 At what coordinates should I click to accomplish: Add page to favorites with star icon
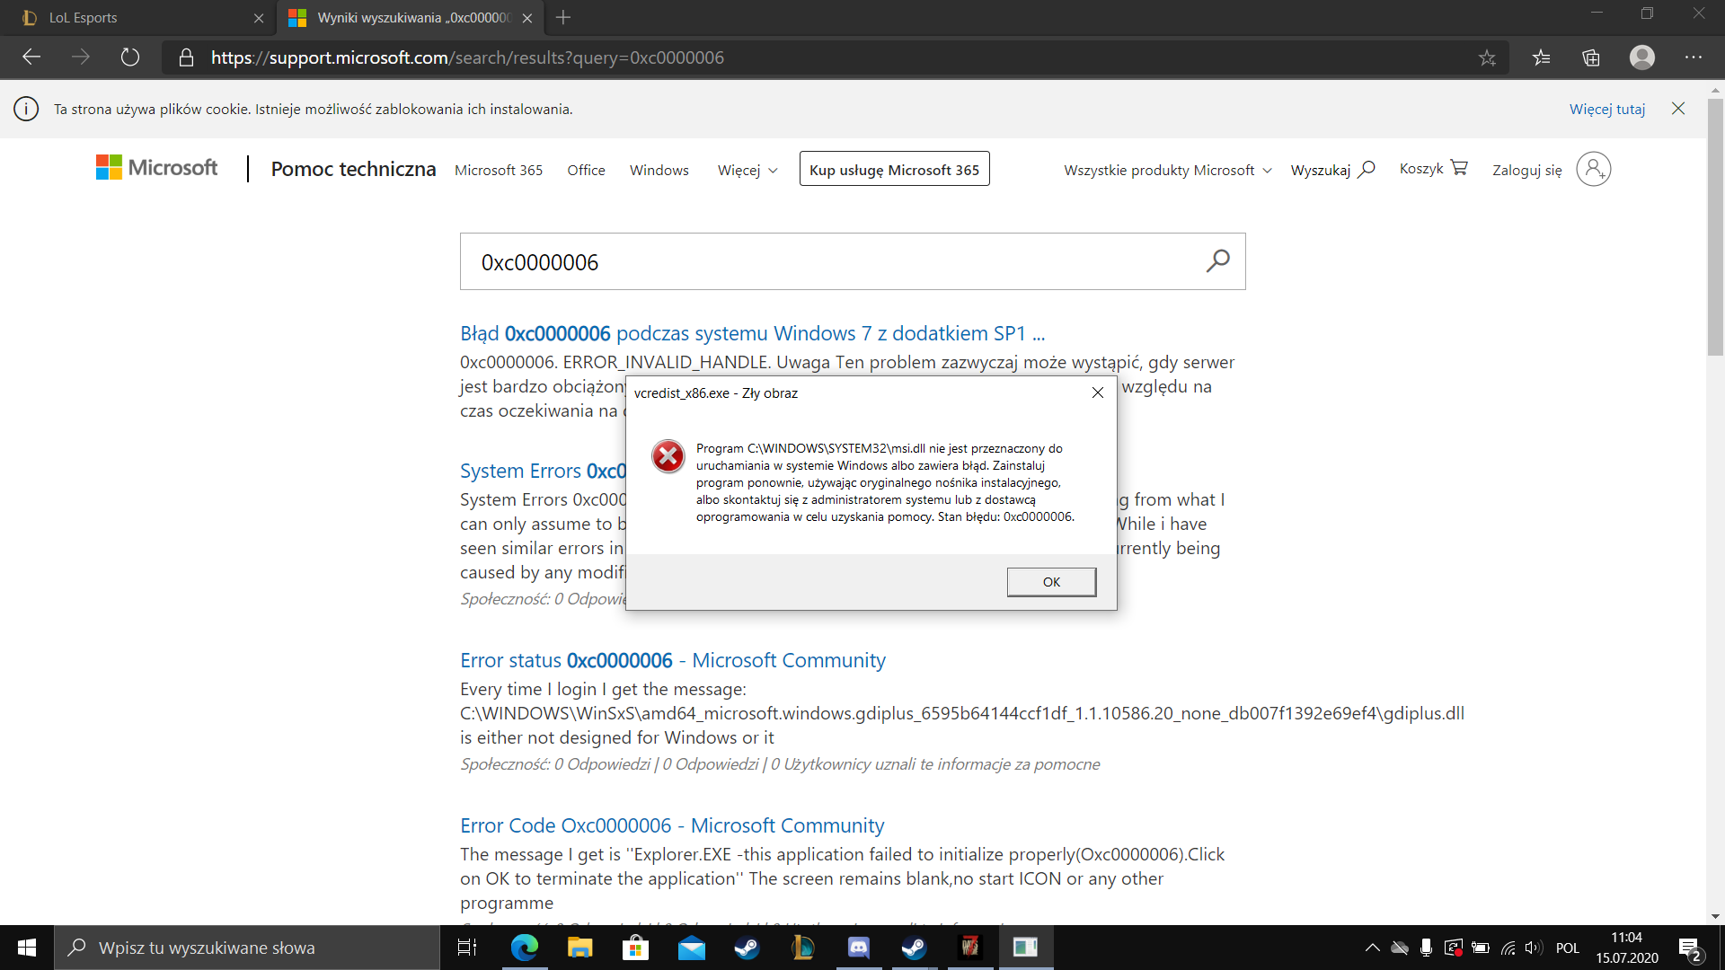click(1487, 57)
